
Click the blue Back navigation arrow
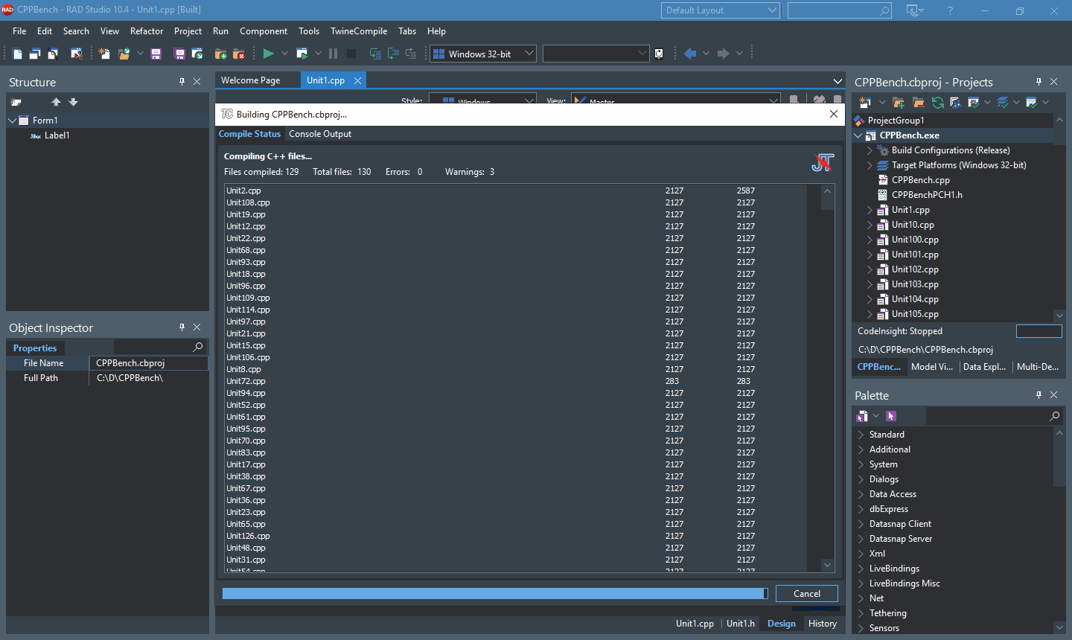click(690, 54)
